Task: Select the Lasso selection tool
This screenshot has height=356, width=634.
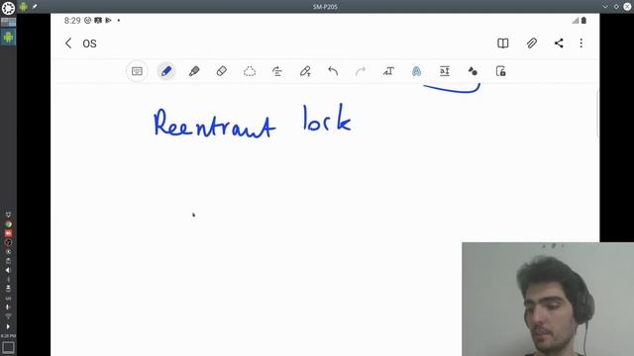Action: 250,71
